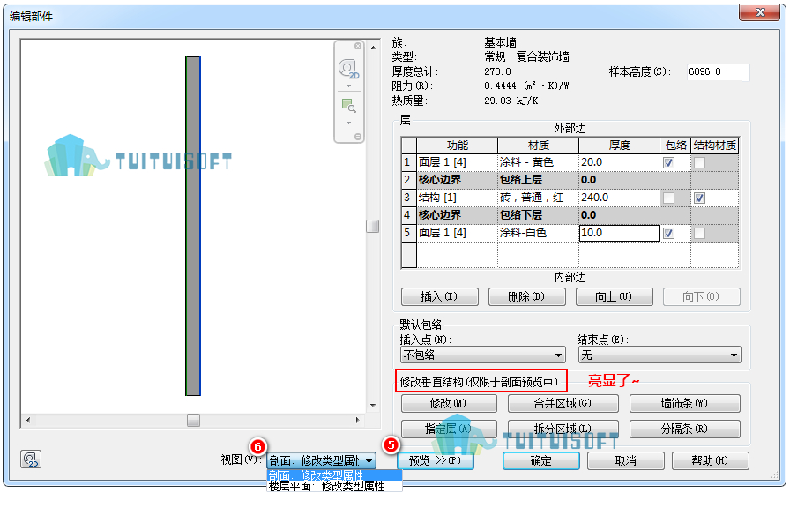Click preview horizontal scrollbar right arrow
790x508 pixels.
click(357, 420)
